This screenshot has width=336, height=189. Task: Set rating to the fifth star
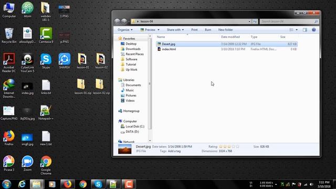click(238, 146)
